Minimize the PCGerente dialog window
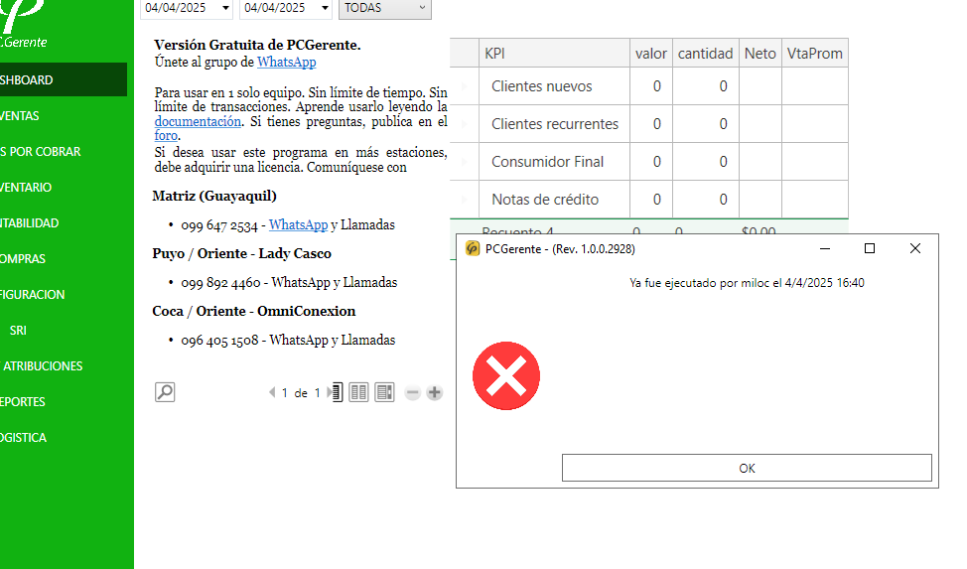Viewport: 967px width, 569px height. (x=825, y=248)
